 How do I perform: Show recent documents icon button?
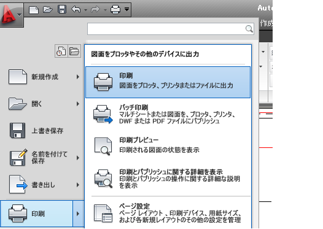tap(61, 51)
